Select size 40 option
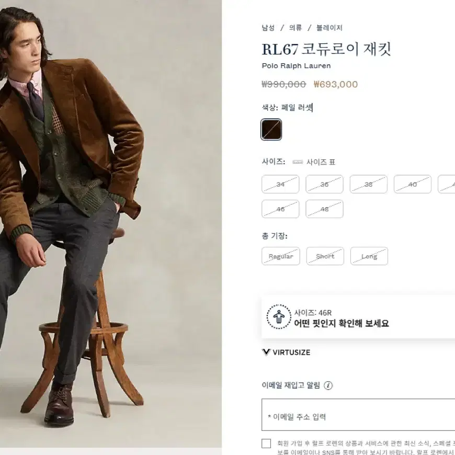The width and height of the screenshot is (455, 455). tap(412, 184)
